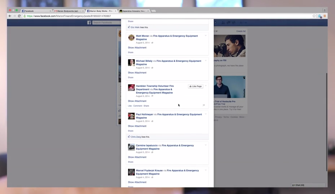Viewport: 335px width, 194px height.
Task: Click the address bar URL
Action: [69, 16]
